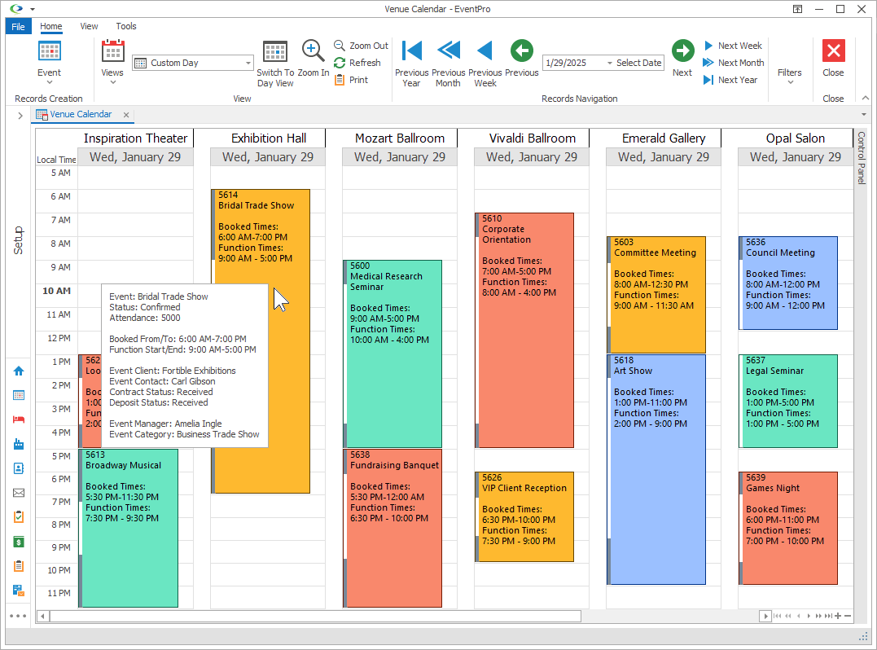Image resolution: width=877 pixels, height=650 pixels.
Task: Select the Games Night event block
Action: [x=788, y=528]
